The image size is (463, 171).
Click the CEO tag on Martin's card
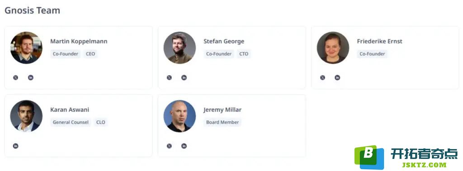[90, 54]
